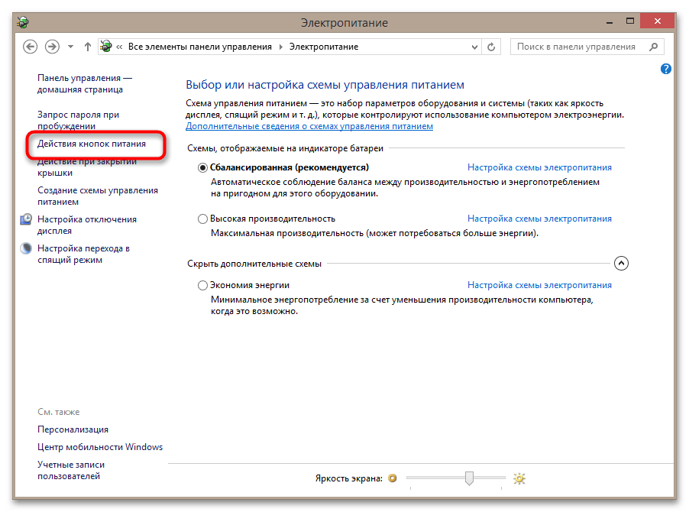This screenshot has height=512, width=689.
Task: Click the Скрыть дополнительные схемы label
Action: click(254, 264)
